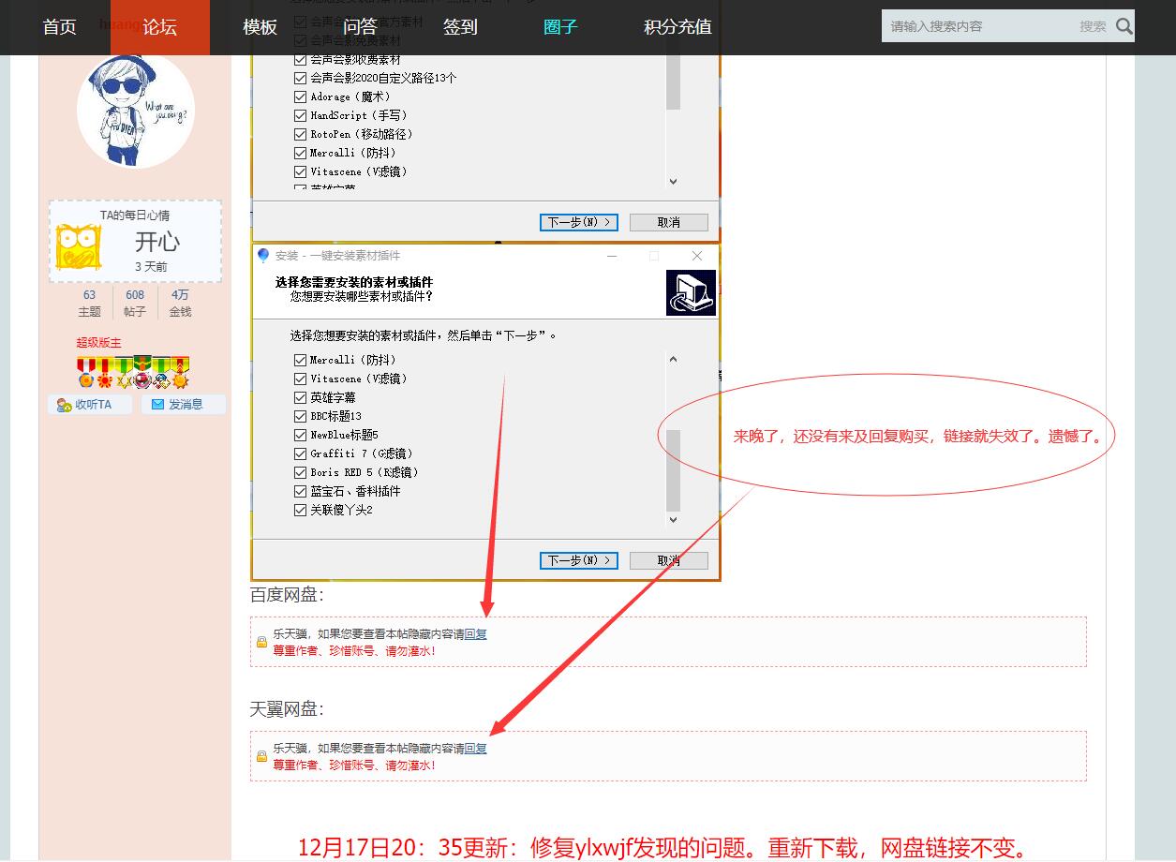
Task: Click the 搜索 text button
Action: click(x=1093, y=26)
